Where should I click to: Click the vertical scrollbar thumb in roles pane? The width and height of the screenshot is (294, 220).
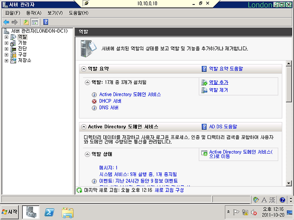tap(289, 84)
